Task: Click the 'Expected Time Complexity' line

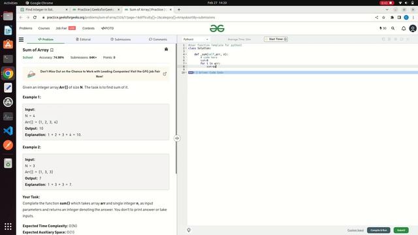Action: (50, 226)
